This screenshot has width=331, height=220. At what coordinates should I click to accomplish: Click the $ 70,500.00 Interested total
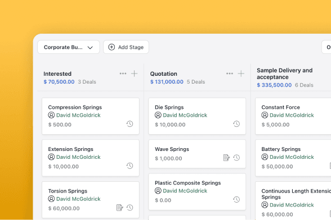click(x=59, y=82)
